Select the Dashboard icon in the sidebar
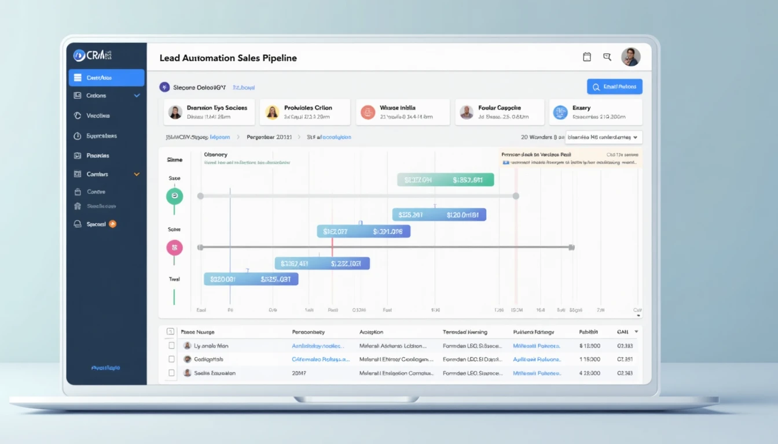Screen dimensions: 778x444 click(x=78, y=77)
